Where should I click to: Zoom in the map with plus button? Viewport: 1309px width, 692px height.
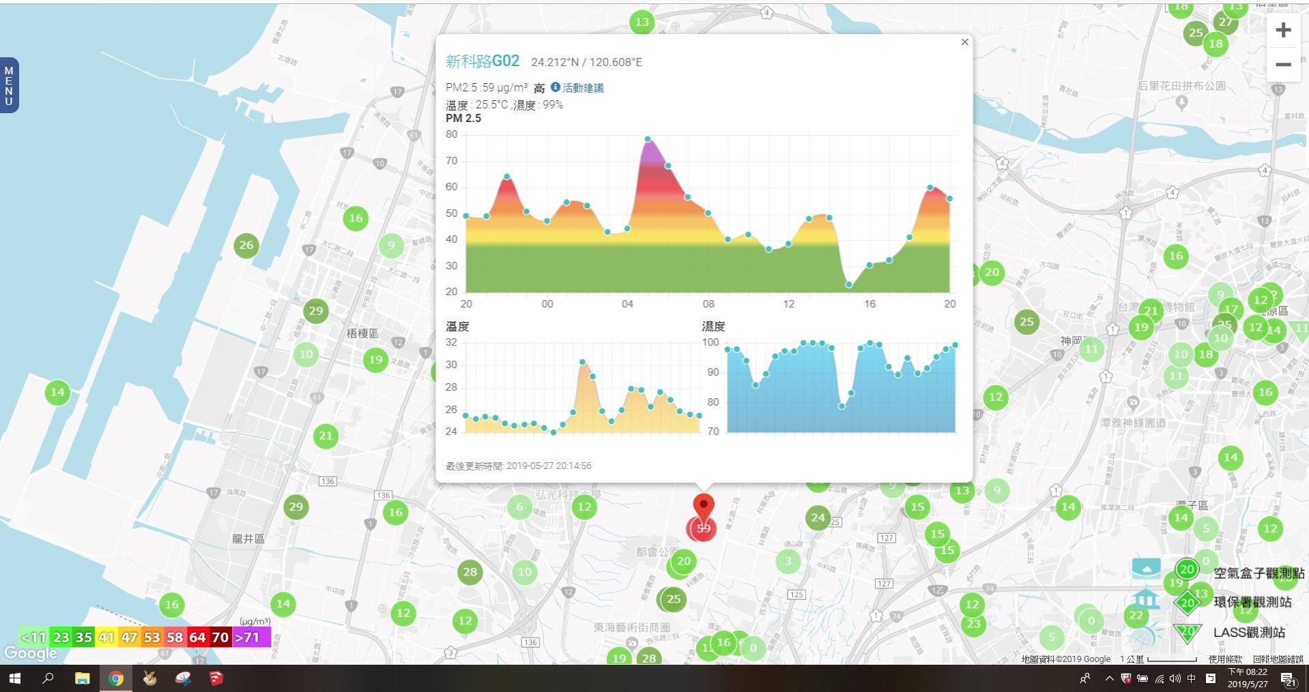tap(1283, 31)
